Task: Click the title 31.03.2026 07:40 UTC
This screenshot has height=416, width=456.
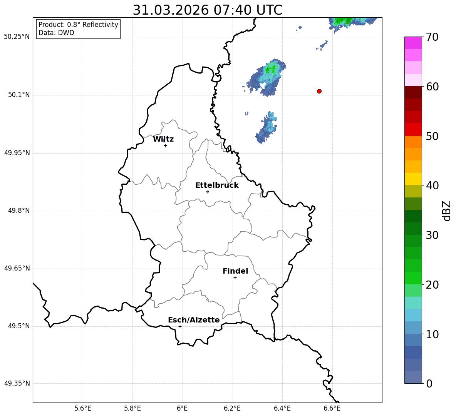Action: [x=207, y=10]
